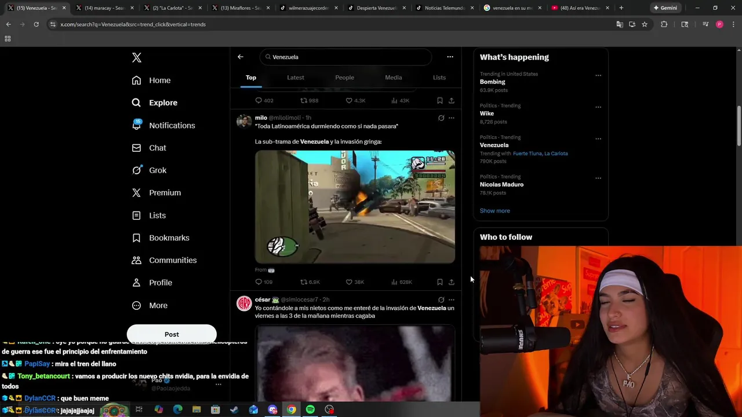
Task: Click the Fuerte Tiuna, La Carlota link
Action: click(x=540, y=153)
